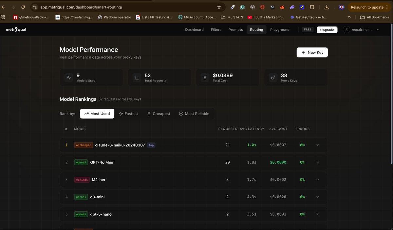The image size is (393, 230).
Task: Open the YouTube 'I Built a Marketing' bookmark
Action: 266,17
